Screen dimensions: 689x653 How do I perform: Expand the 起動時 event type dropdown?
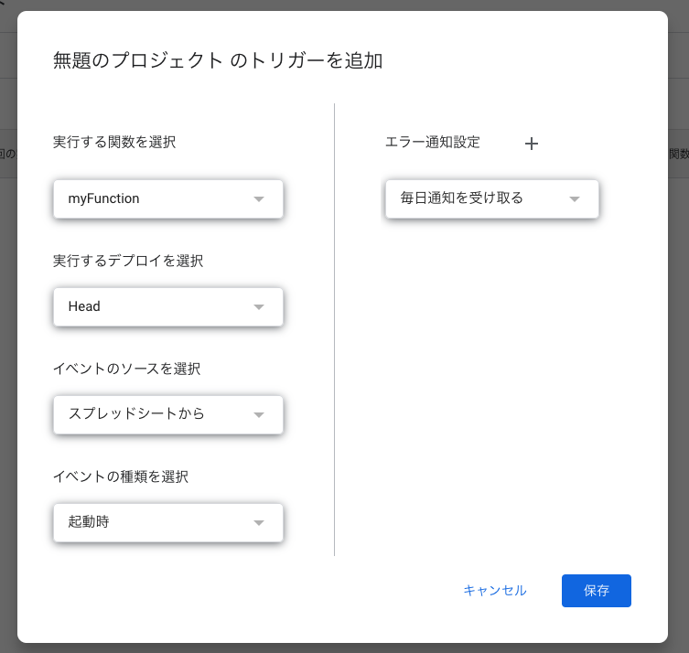(x=156, y=522)
